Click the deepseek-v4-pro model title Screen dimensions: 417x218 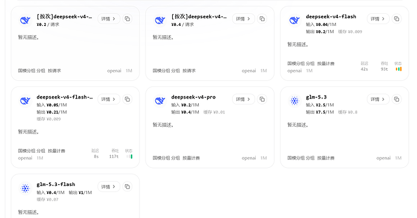point(193,97)
